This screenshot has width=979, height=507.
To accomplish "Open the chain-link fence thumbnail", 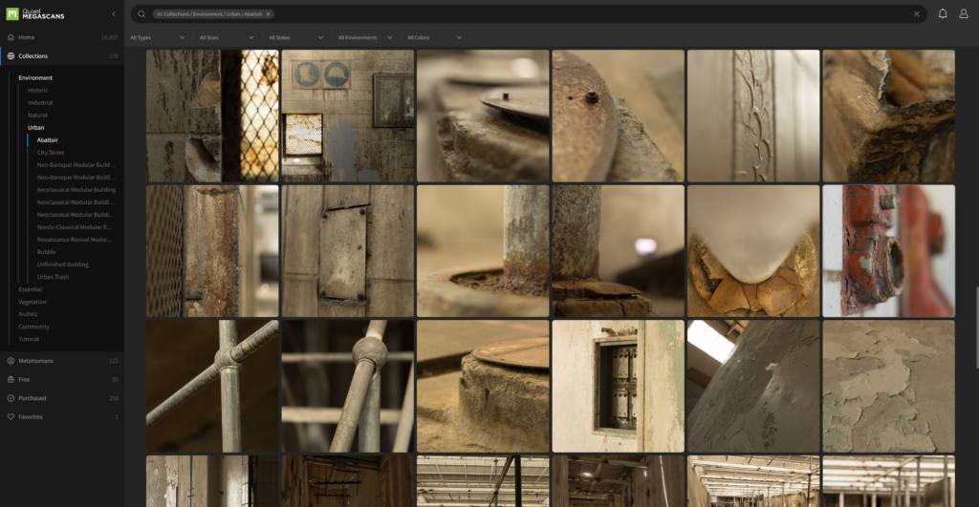I will (212, 116).
